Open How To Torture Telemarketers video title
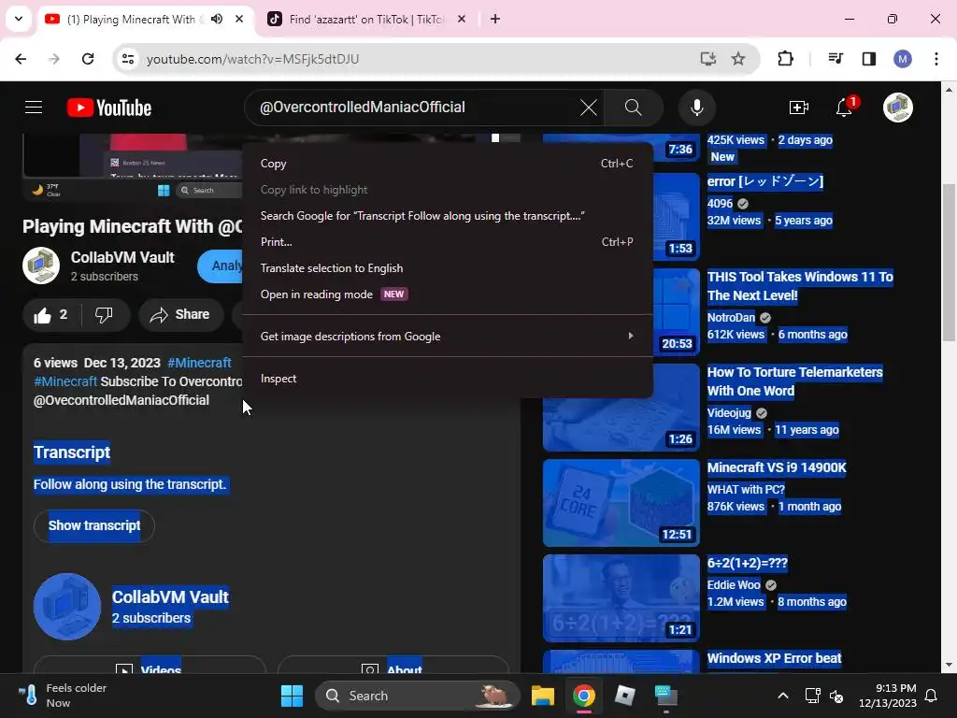The height and width of the screenshot is (718, 957). [794, 381]
